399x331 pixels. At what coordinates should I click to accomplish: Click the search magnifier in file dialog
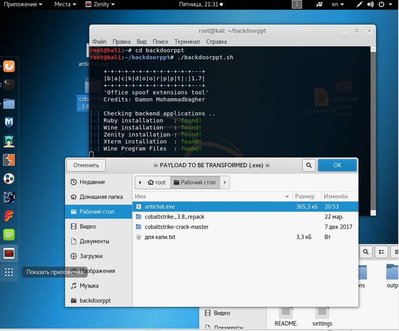click(x=309, y=165)
